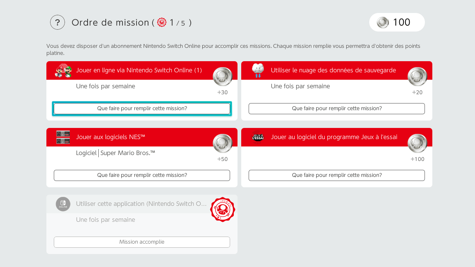Click the Jeux à l'essai logo icon
This screenshot has width=475, height=267.
[258, 137]
